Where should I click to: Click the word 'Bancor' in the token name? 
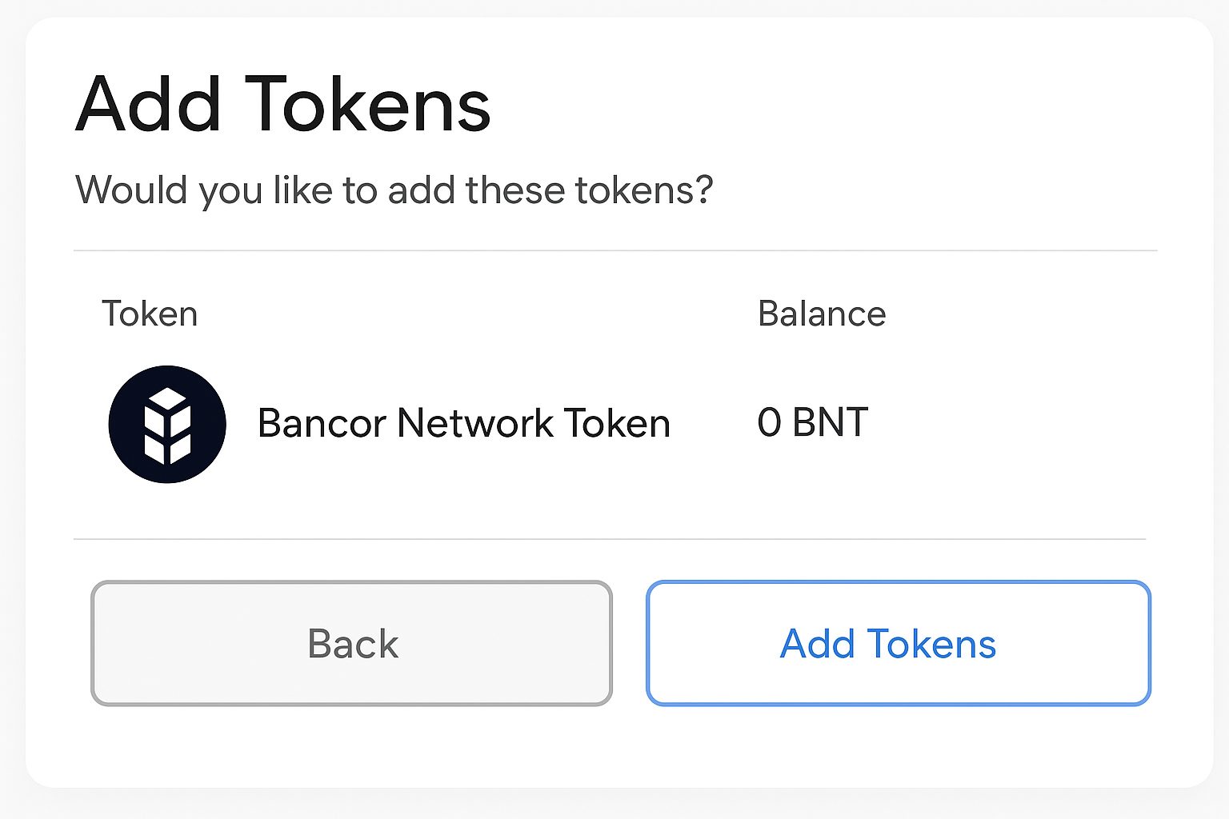coord(322,423)
